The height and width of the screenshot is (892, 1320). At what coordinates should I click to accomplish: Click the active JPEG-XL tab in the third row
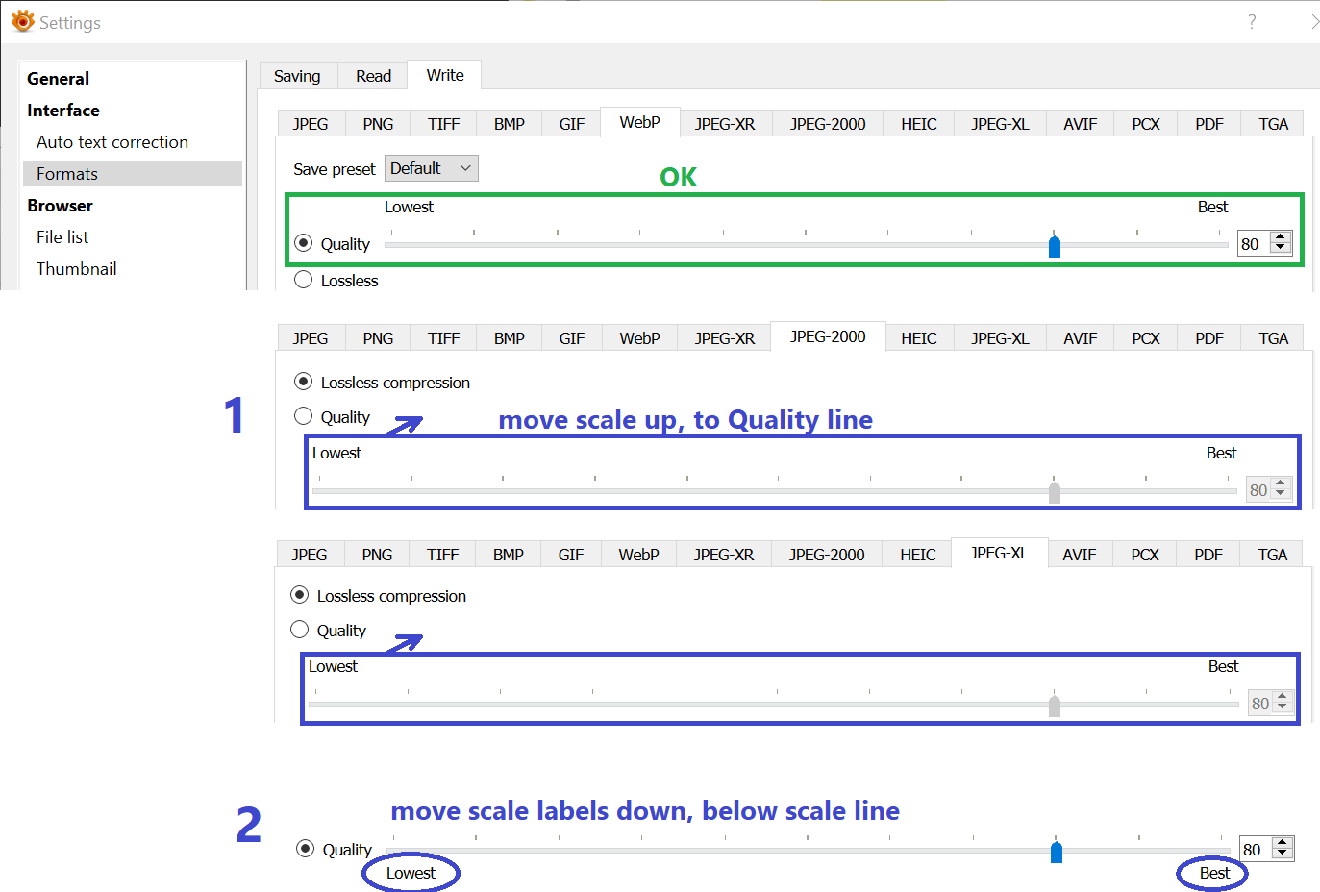pos(999,553)
